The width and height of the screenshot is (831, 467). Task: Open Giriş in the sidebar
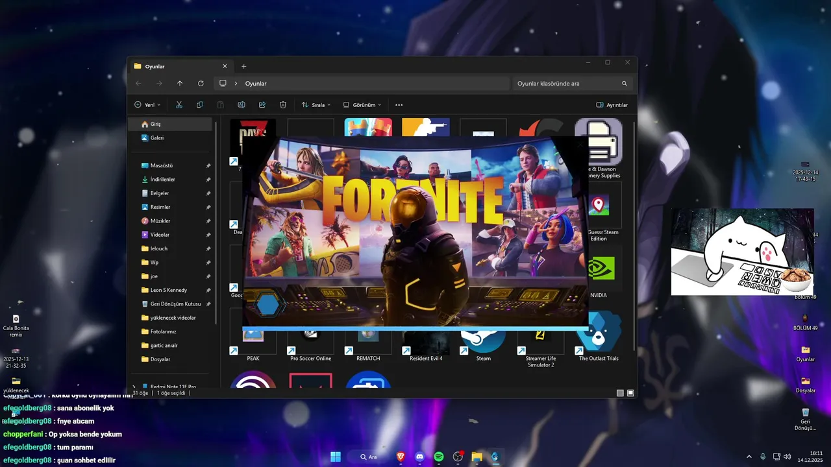[x=171, y=124]
